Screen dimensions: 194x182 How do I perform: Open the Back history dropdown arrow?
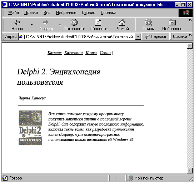(31, 25)
